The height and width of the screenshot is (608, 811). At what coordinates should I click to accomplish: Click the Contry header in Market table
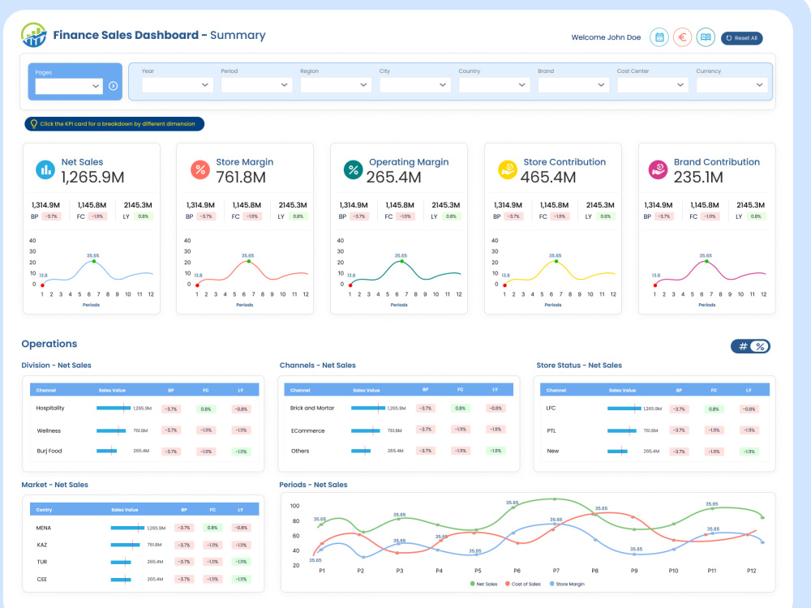tap(44, 510)
